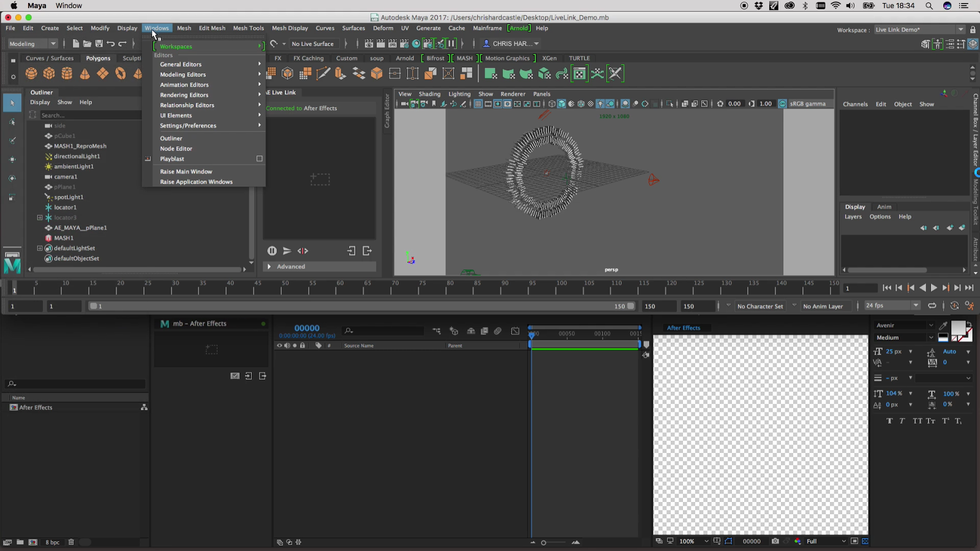Open the Medium font style dropdown
Viewport: 980px width, 551px height.
click(x=904, y=337)
